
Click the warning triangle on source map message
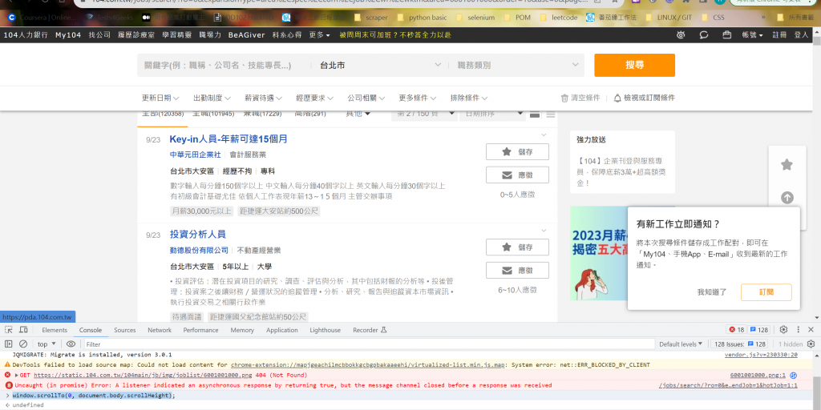(x=7, y=364)
